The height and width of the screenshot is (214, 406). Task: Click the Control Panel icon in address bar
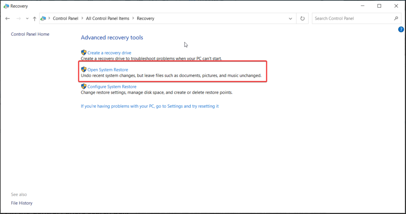[43, 18]
